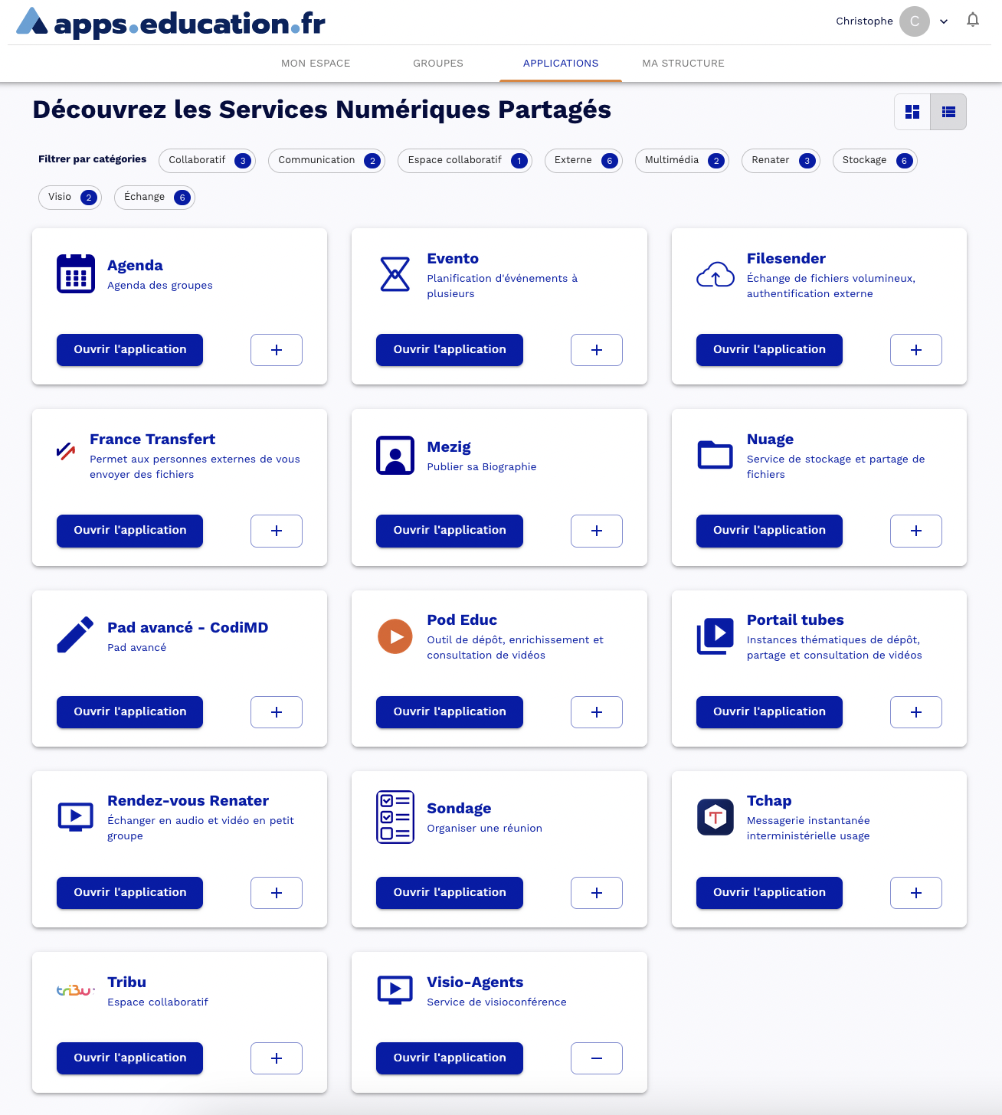Toggle the Stockage category filter
Viewport: 1002px width, 1115px height.
click(x=874, y=160)
